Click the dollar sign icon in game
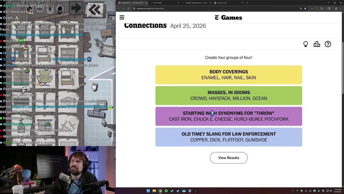 click(50, 9)
